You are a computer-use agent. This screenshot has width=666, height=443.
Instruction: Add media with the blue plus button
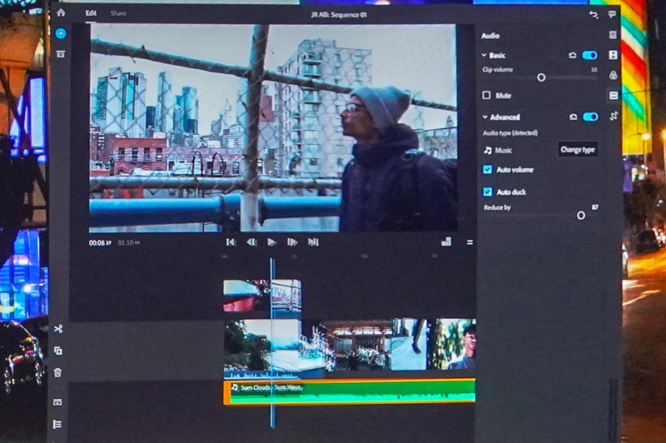tap(61, 33)
